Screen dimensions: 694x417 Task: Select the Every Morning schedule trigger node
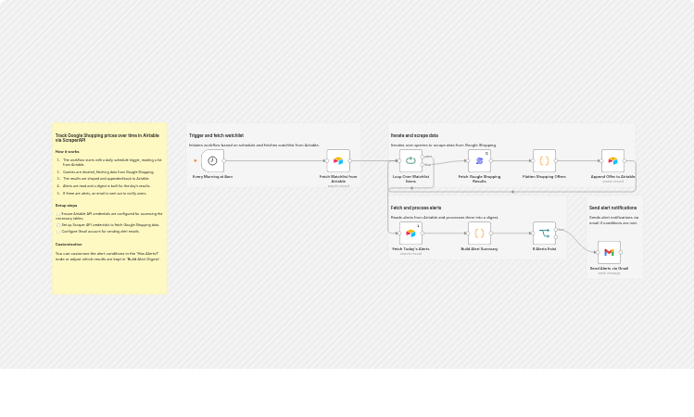(x=212, y=160)
